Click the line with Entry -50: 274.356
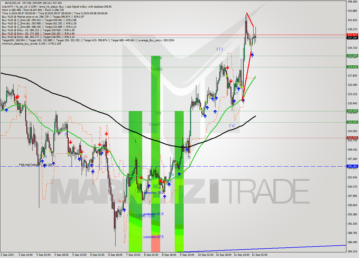Viewport: 359px width, 258px height. (x=38, y=33)
